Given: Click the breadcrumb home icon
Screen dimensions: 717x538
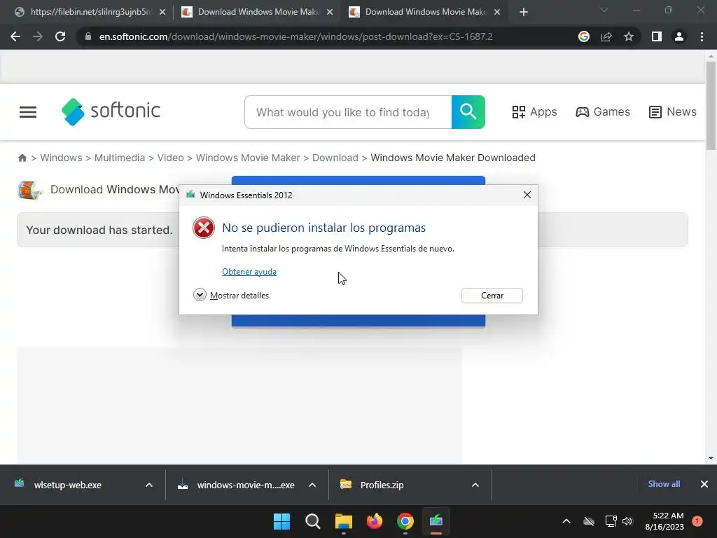Looking at the screenshot, I should (x=22, y=158).
